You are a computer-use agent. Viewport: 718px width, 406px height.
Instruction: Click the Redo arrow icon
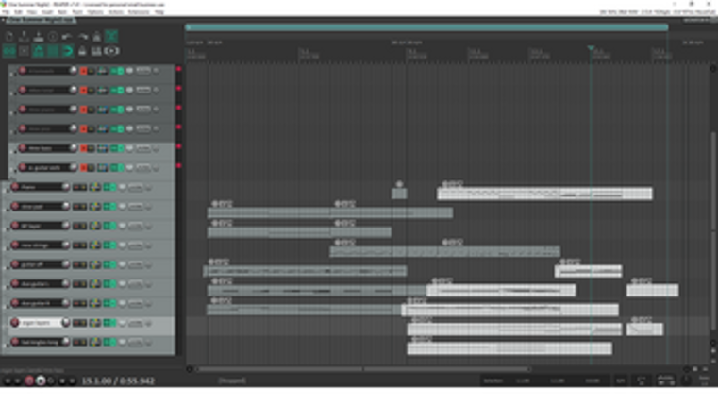point(82,37)
